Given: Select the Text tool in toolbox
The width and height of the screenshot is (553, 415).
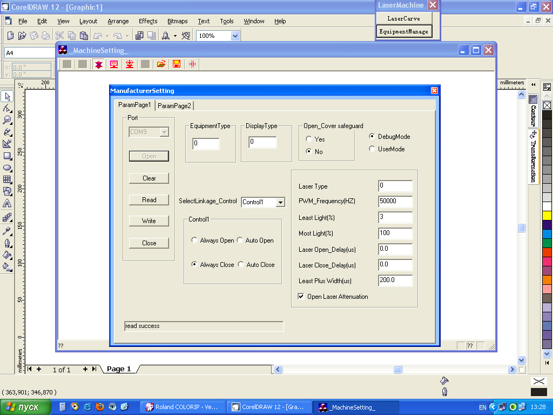Looking at the screenshot, I should coord(8,204).
